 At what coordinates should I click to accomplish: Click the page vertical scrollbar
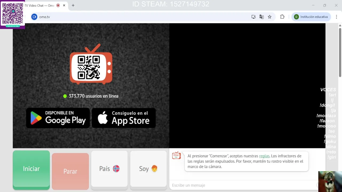coord(340,52)
